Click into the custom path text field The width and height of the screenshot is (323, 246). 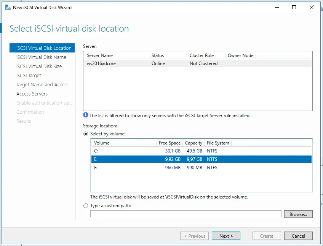185,214
